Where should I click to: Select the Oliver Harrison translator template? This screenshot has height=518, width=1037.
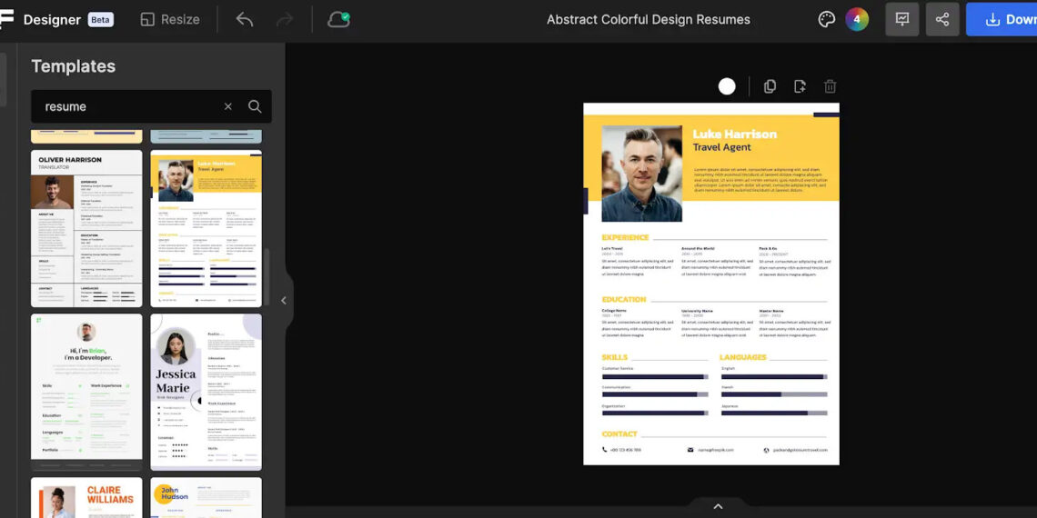pos(86,229)
